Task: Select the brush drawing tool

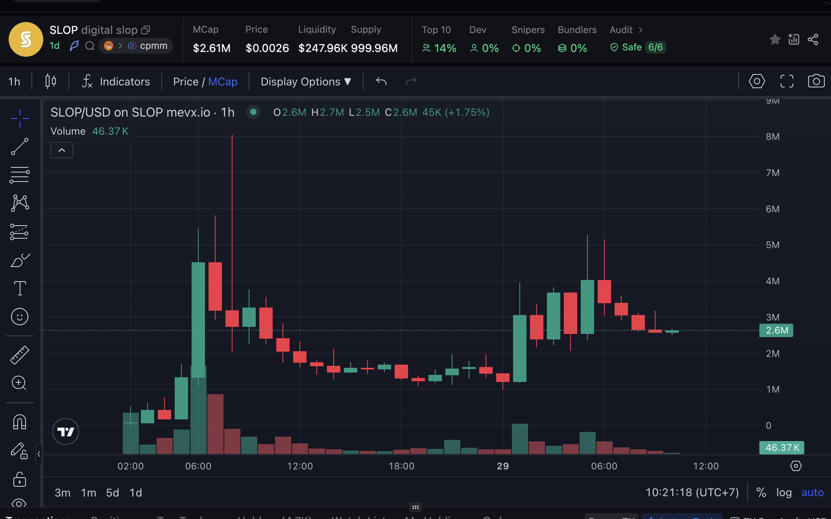Action: (x=20, y=260)
